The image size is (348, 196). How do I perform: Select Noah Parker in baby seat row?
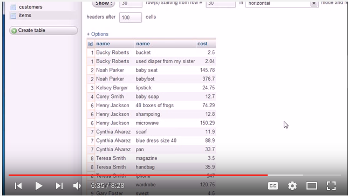pyautogui.click(x=110, y=70)
